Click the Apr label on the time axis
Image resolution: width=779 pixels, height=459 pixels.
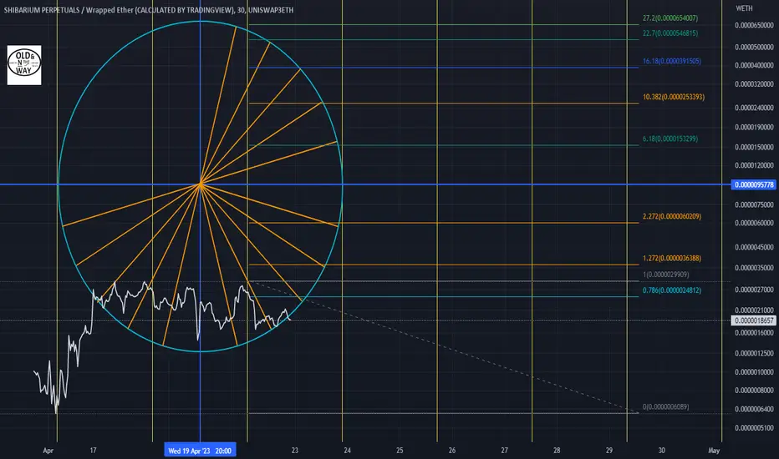pos(48,451)
